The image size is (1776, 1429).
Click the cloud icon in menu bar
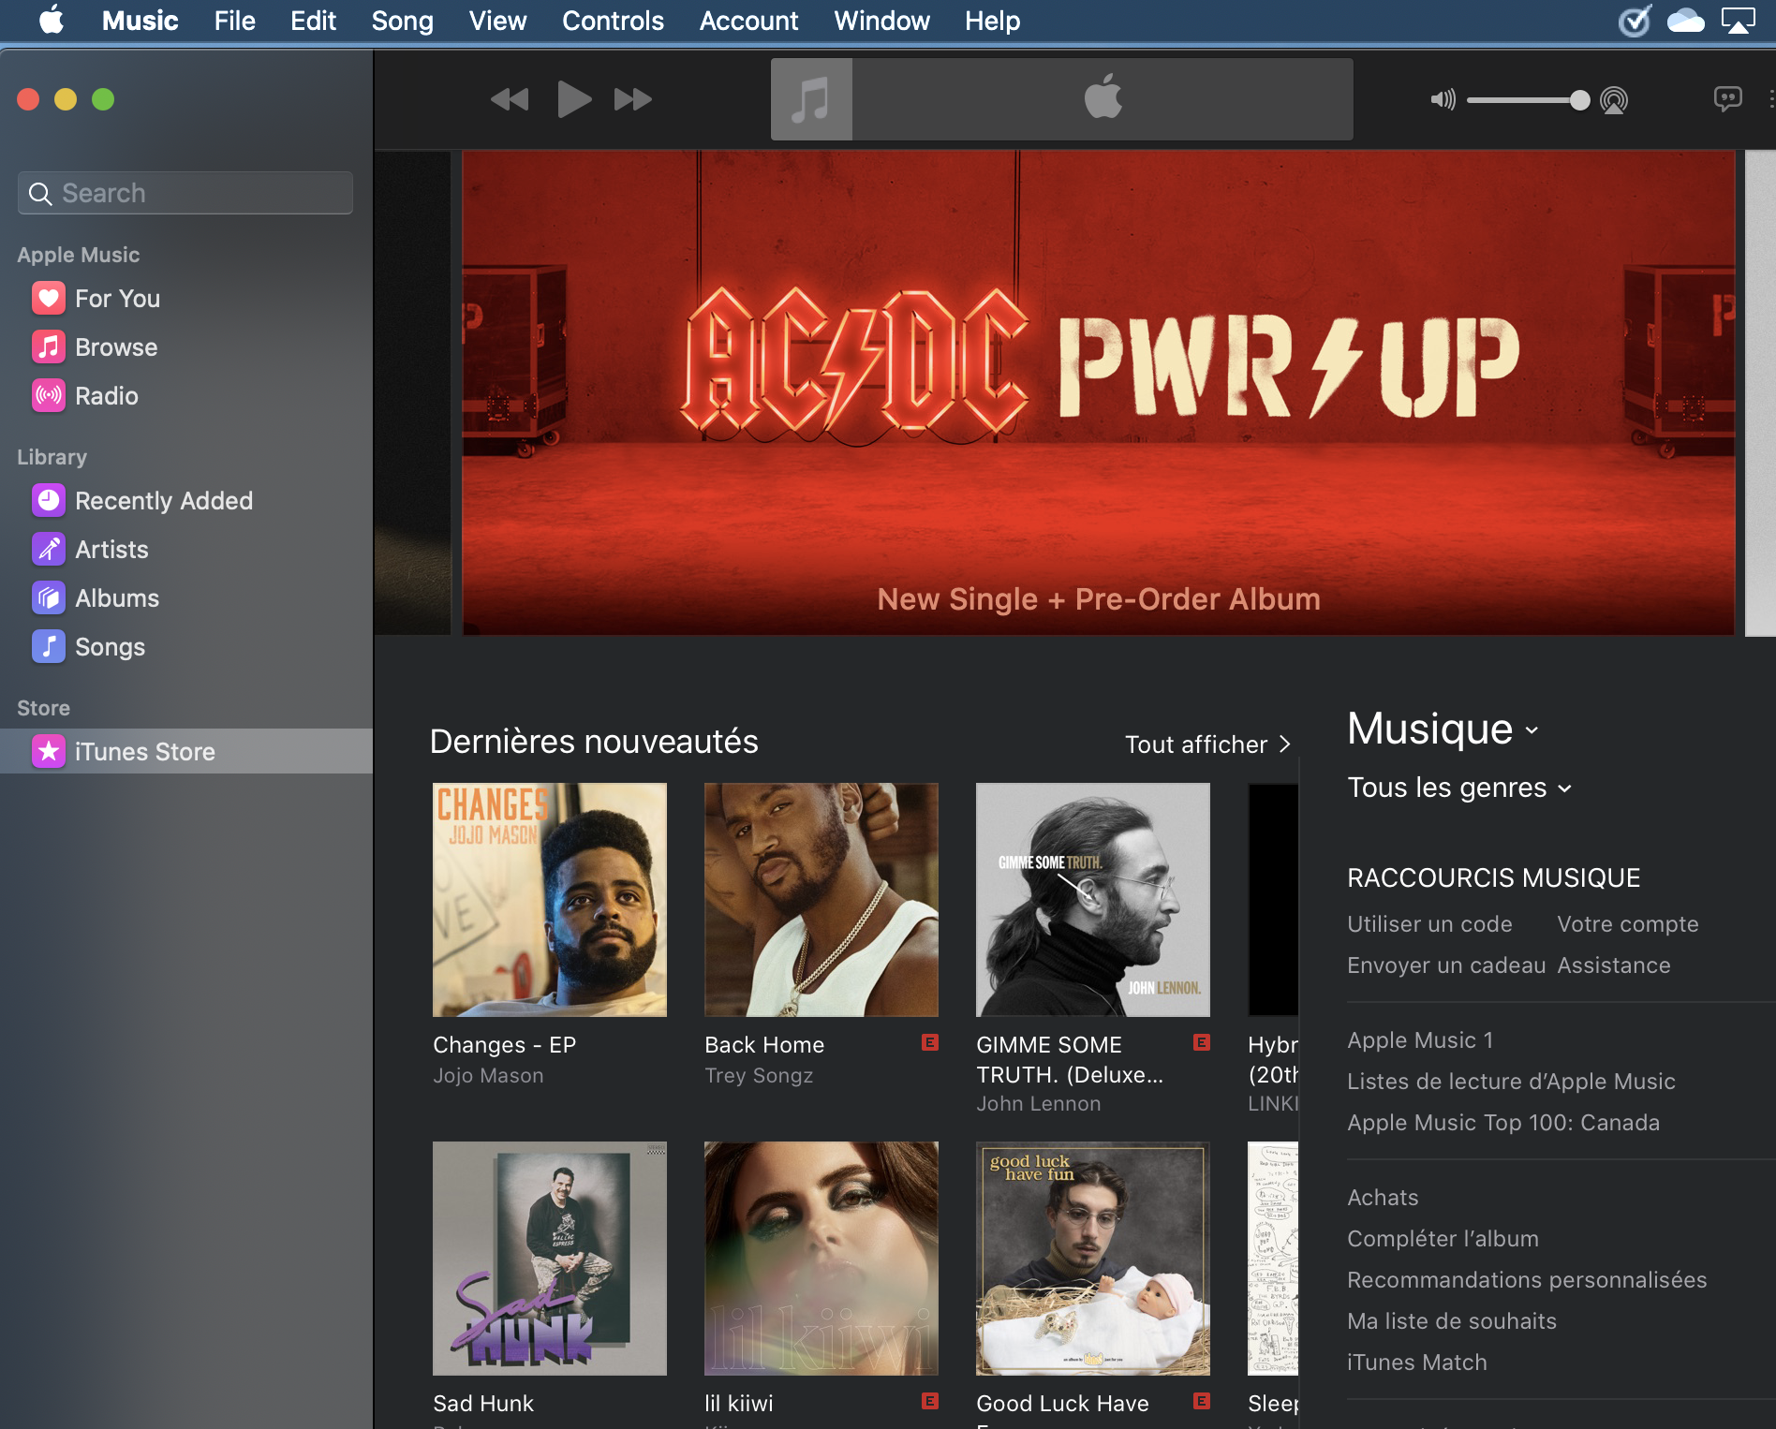pyautogui.click(x=1686, y=21)
